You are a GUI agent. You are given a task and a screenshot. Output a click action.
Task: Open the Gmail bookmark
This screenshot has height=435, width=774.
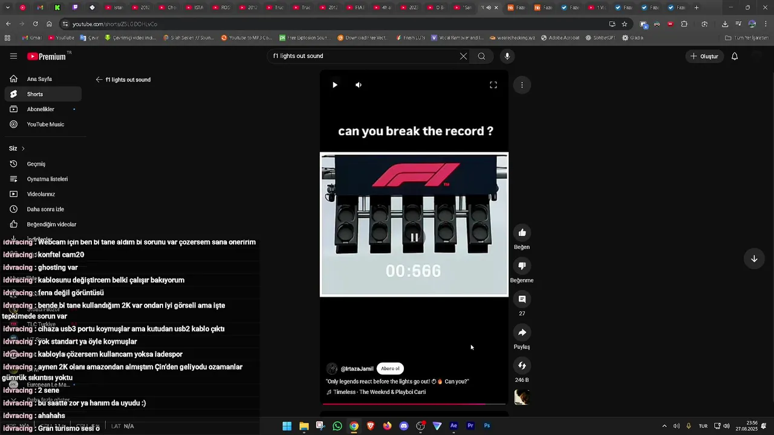pos(31,37)
